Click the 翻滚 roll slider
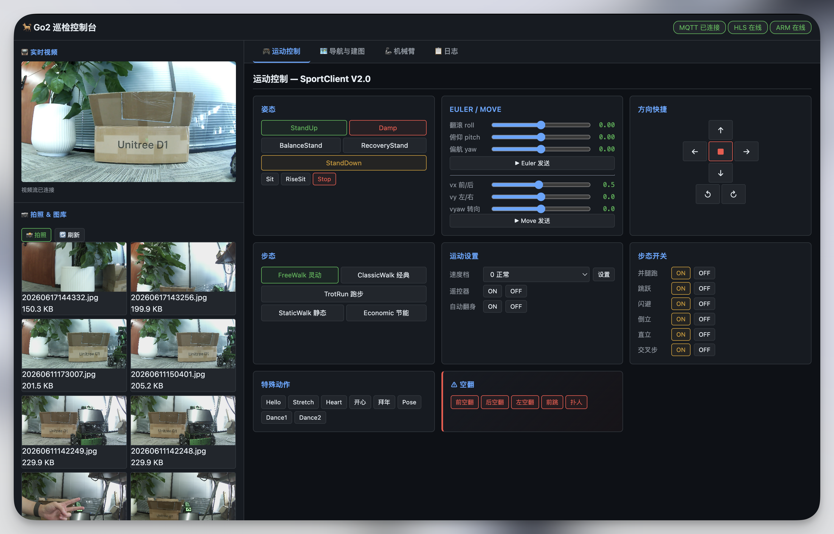Screen dimensions: 834x534 (540, 125)
